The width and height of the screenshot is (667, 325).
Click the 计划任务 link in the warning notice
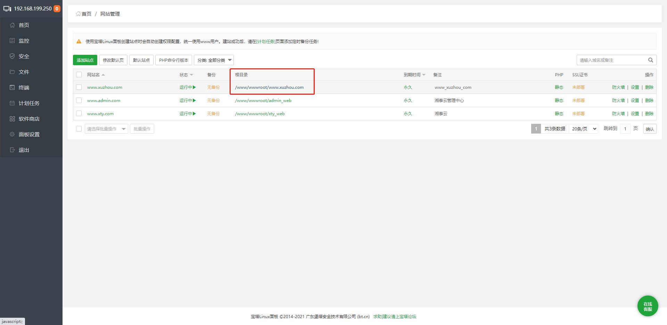pos(266,41)
